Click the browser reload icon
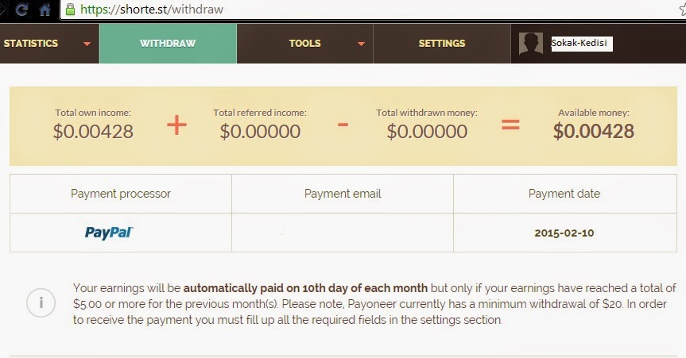The image size is (686, 358). pos(21,10)
